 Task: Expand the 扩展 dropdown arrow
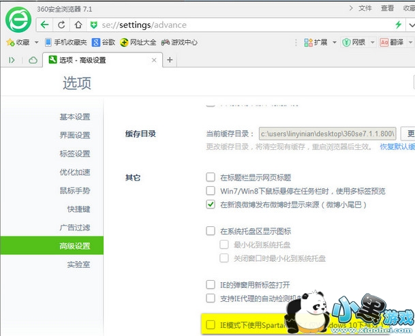pos(335,42)
